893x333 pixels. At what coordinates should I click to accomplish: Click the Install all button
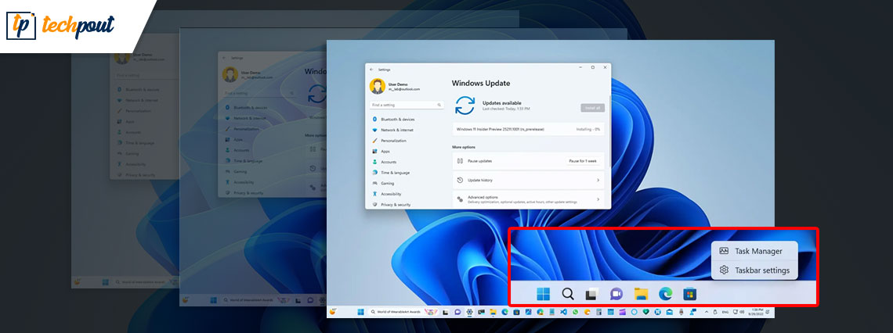592,107
